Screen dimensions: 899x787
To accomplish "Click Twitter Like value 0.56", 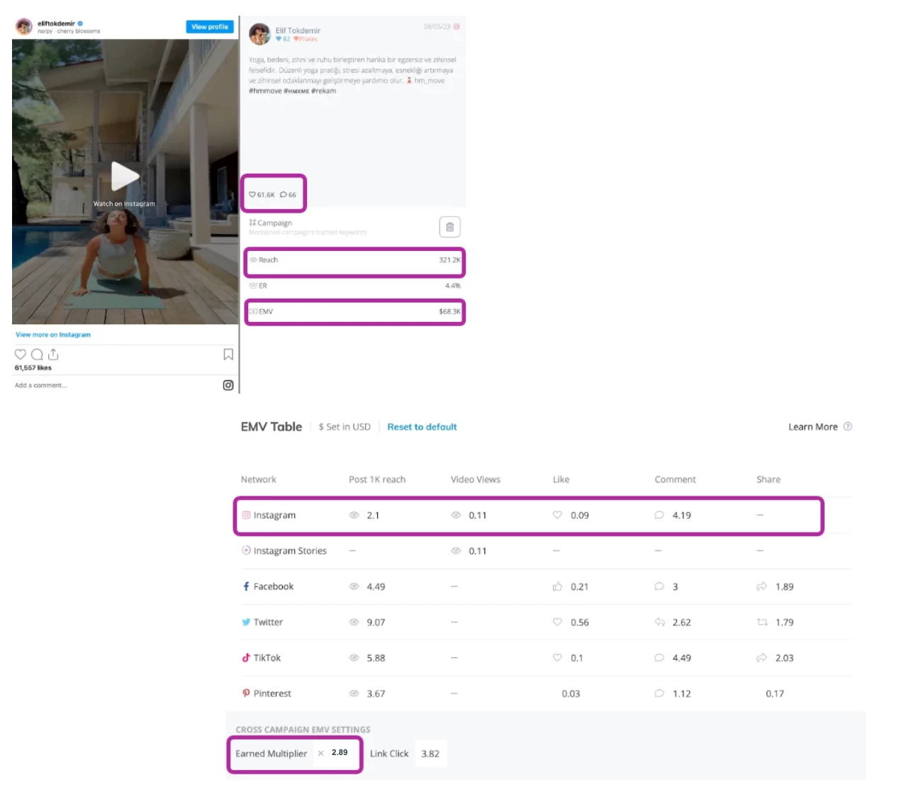I will [580, 622].
